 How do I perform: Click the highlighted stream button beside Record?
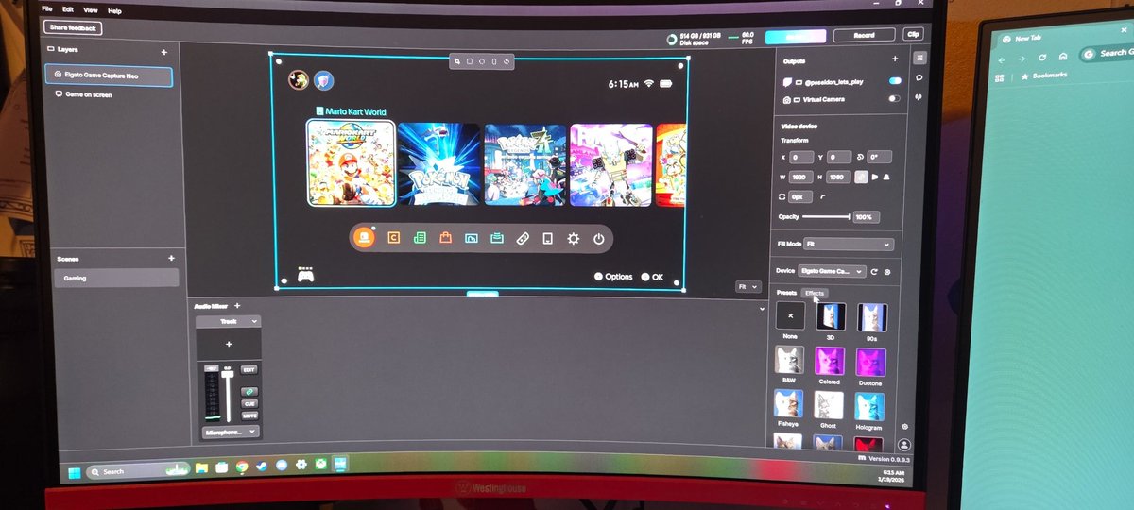(x=796, y=36)
